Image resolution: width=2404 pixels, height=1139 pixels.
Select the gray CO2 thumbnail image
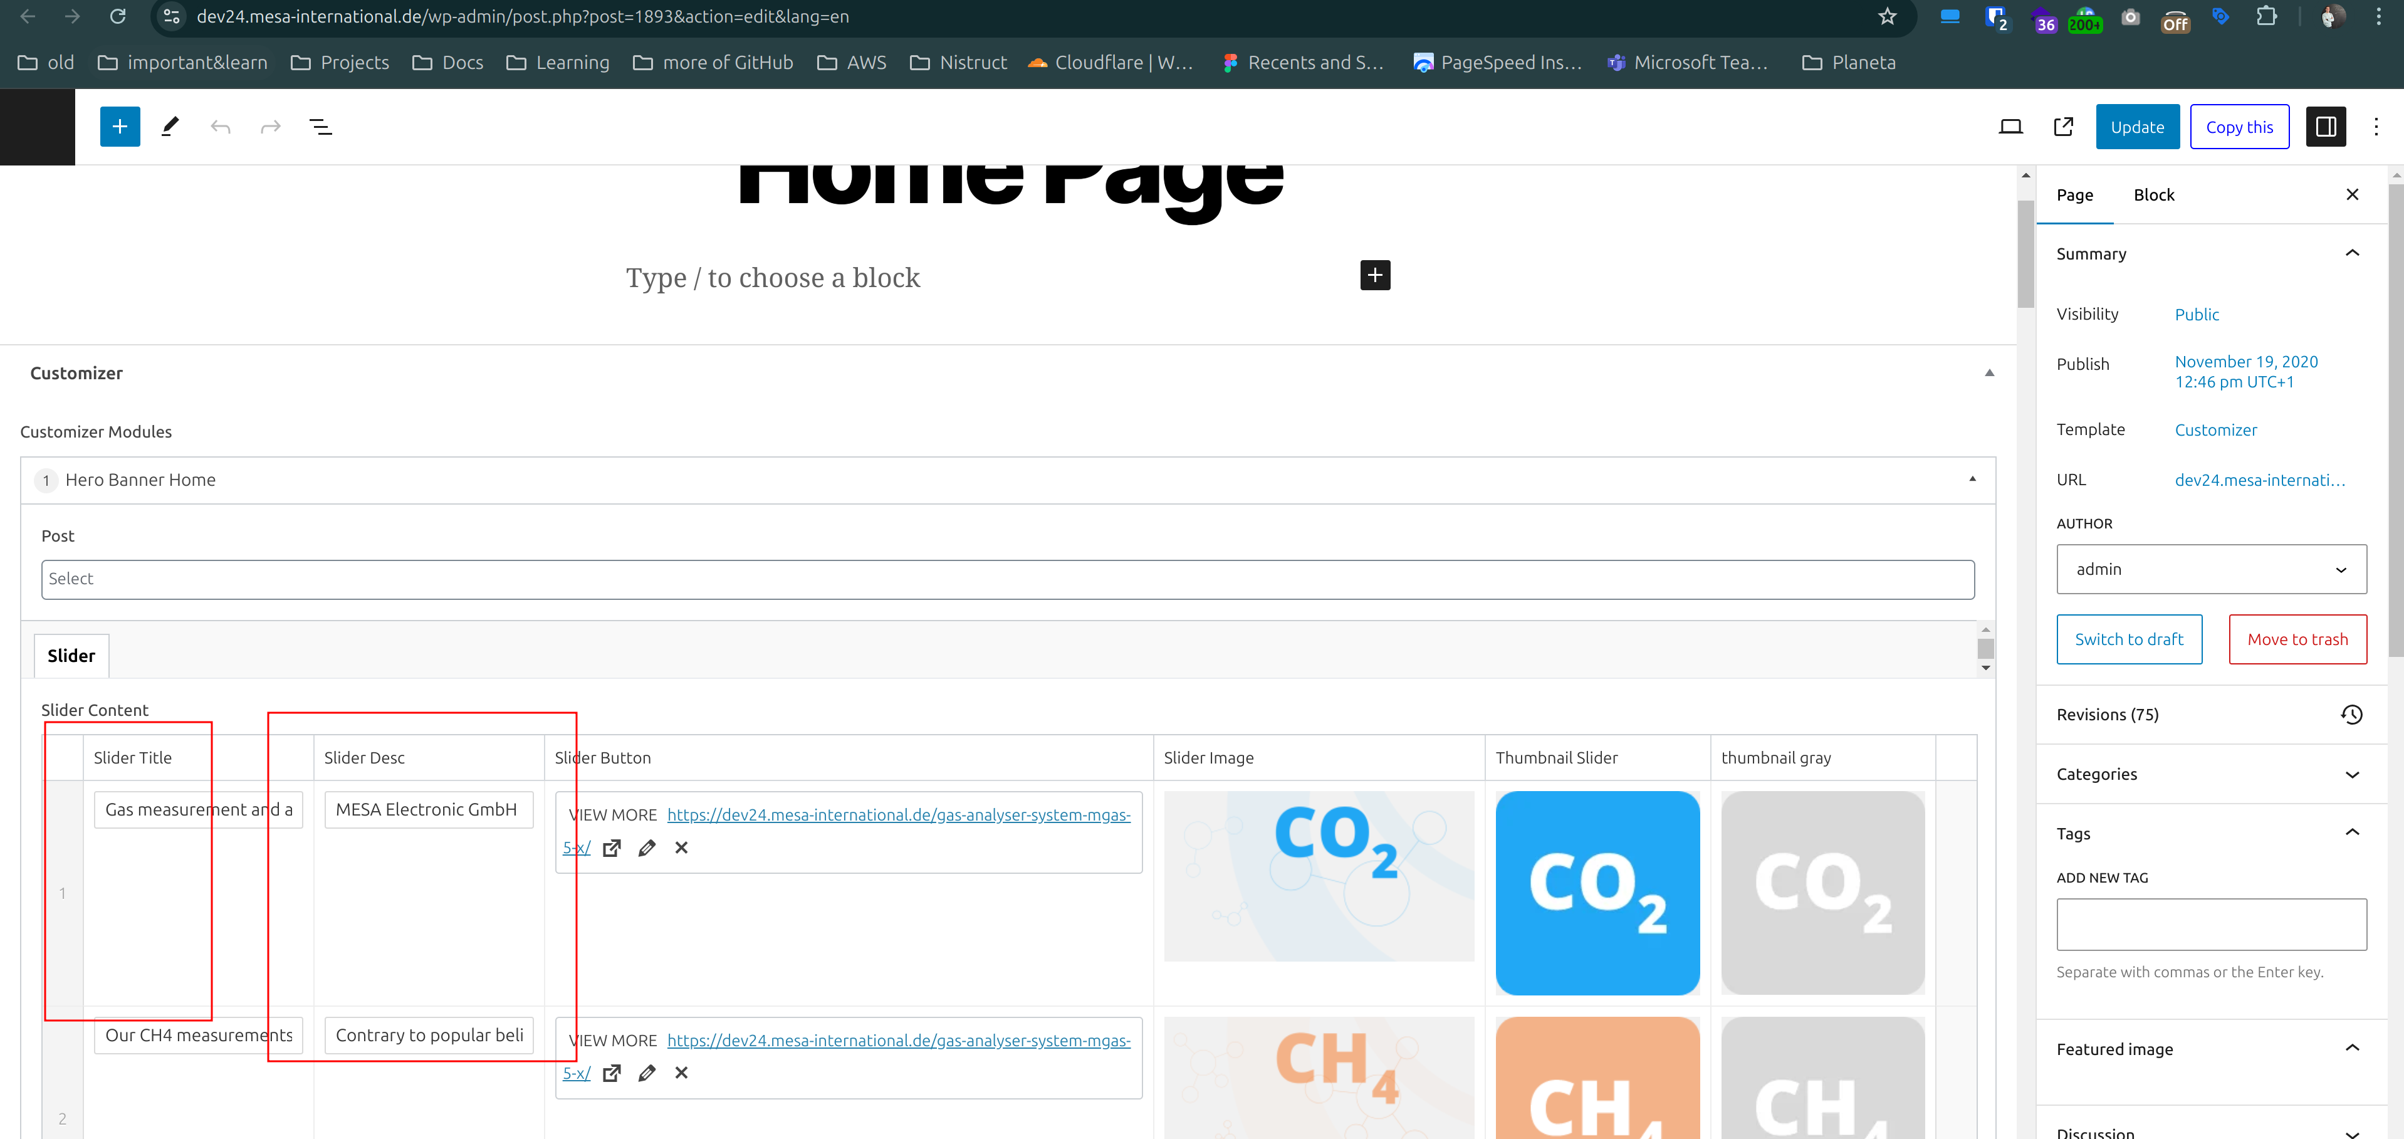1822,893
